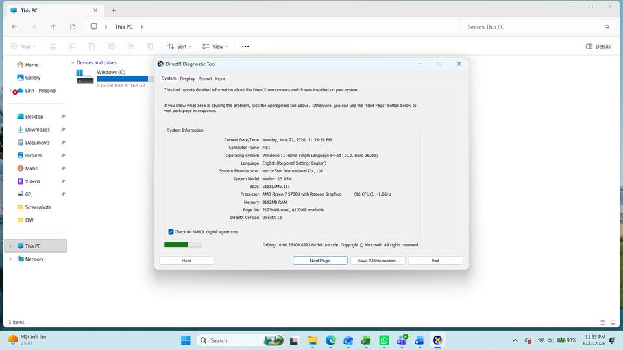The image size is (623, 350).
Task: Click the Forward arrow in File Explorer
Action: pyautogui.click(x=34, y=27)
